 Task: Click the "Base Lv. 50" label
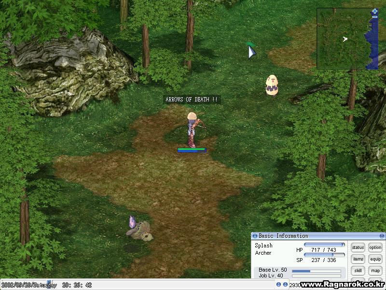coord(273,270)
